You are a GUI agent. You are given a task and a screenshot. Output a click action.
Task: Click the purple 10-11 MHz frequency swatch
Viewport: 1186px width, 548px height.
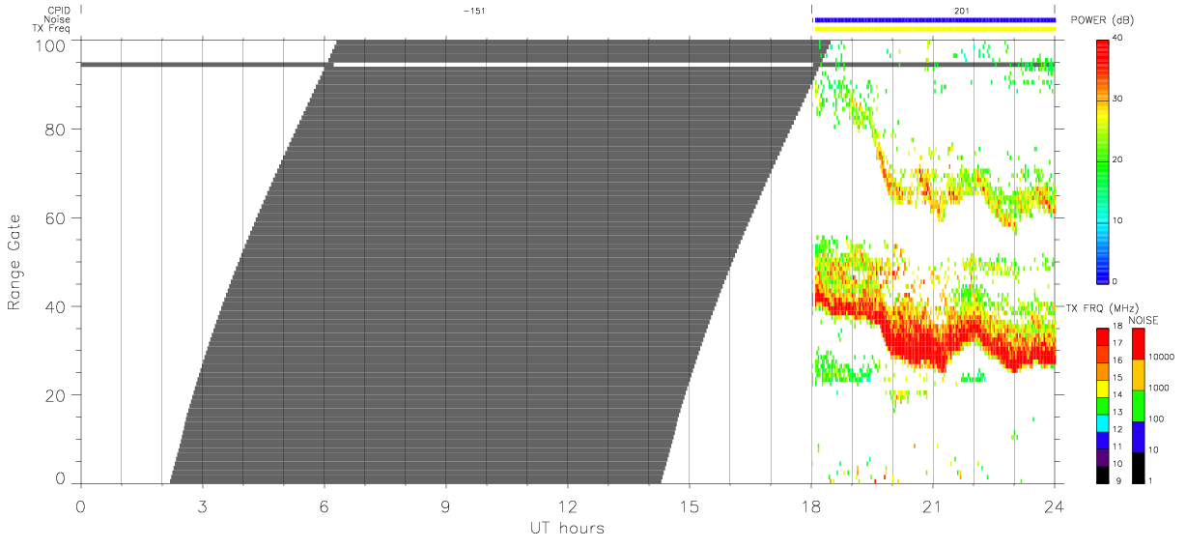[x=1102, y=457]
